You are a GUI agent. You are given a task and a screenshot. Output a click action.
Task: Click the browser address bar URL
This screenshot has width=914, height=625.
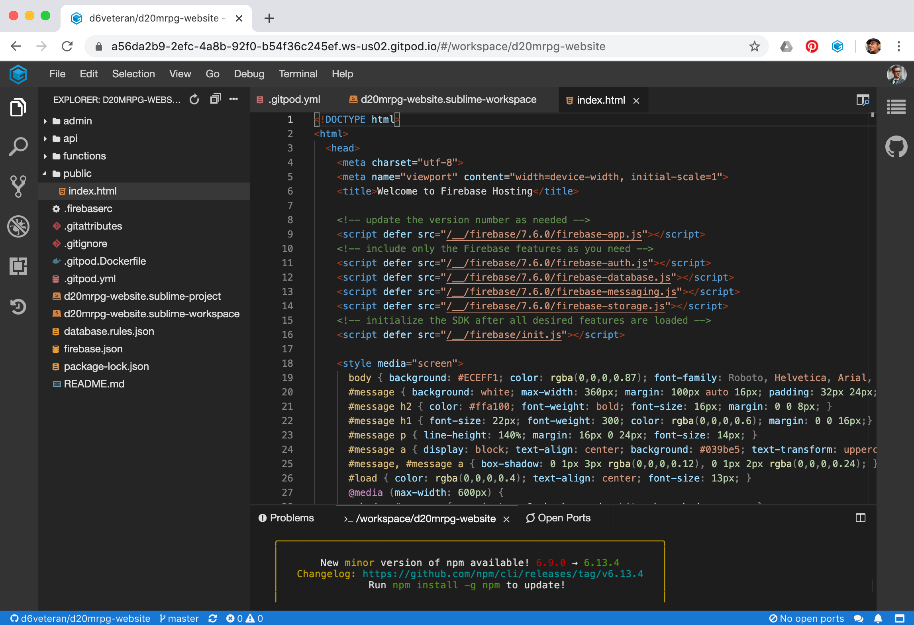coord(358,47)
